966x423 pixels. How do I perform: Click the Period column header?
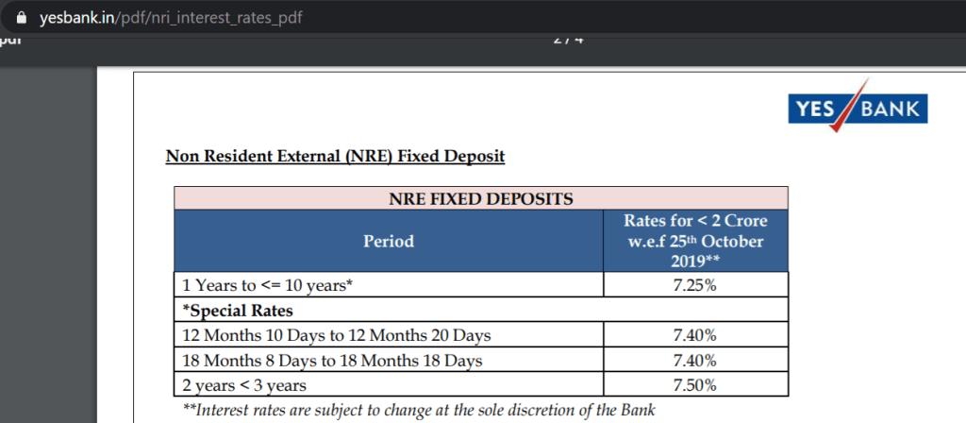389,242
